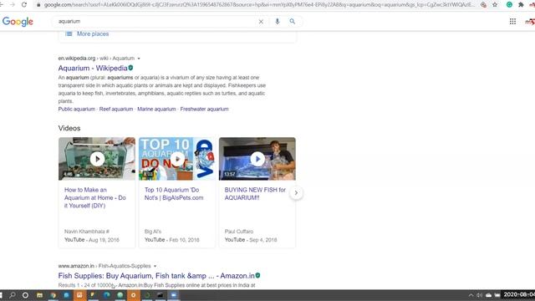Open Cortana circle on the taskbar

point(26,295)
